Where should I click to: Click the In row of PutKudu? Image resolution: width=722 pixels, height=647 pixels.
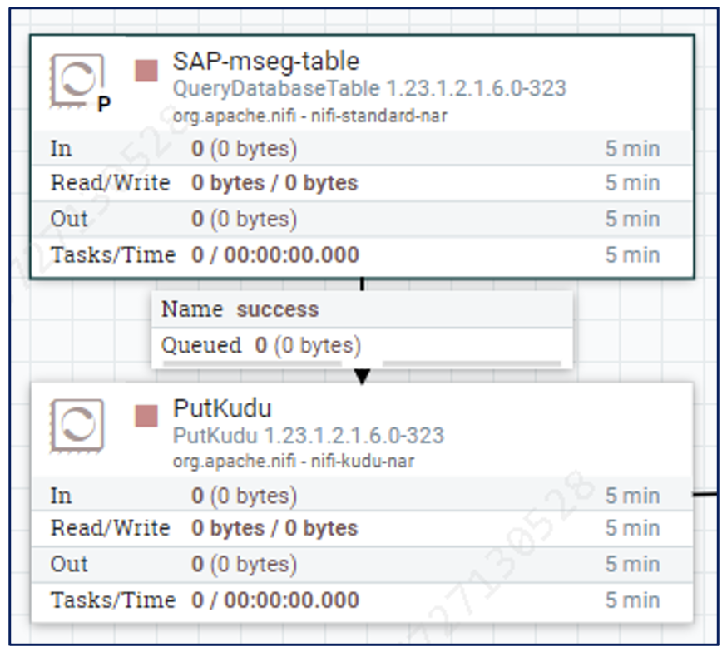(x=363, y=496)
